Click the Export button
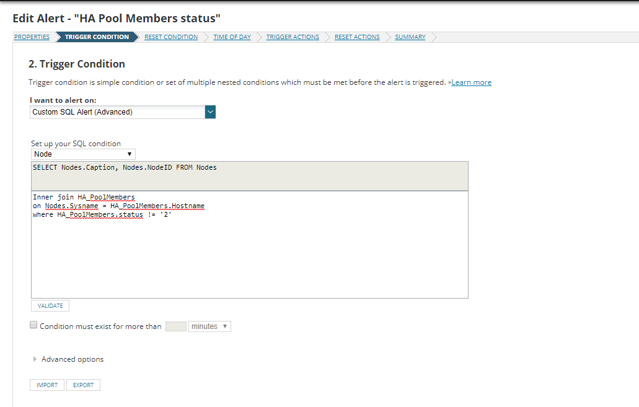 83,385
